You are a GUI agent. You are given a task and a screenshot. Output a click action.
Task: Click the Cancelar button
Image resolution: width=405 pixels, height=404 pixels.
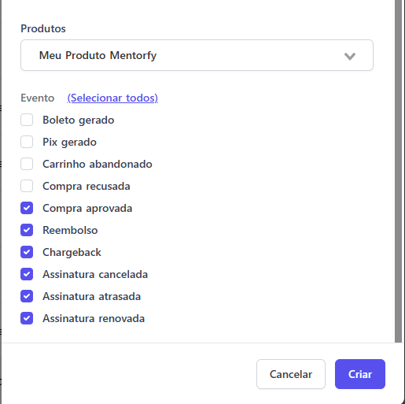pos(291,374)
